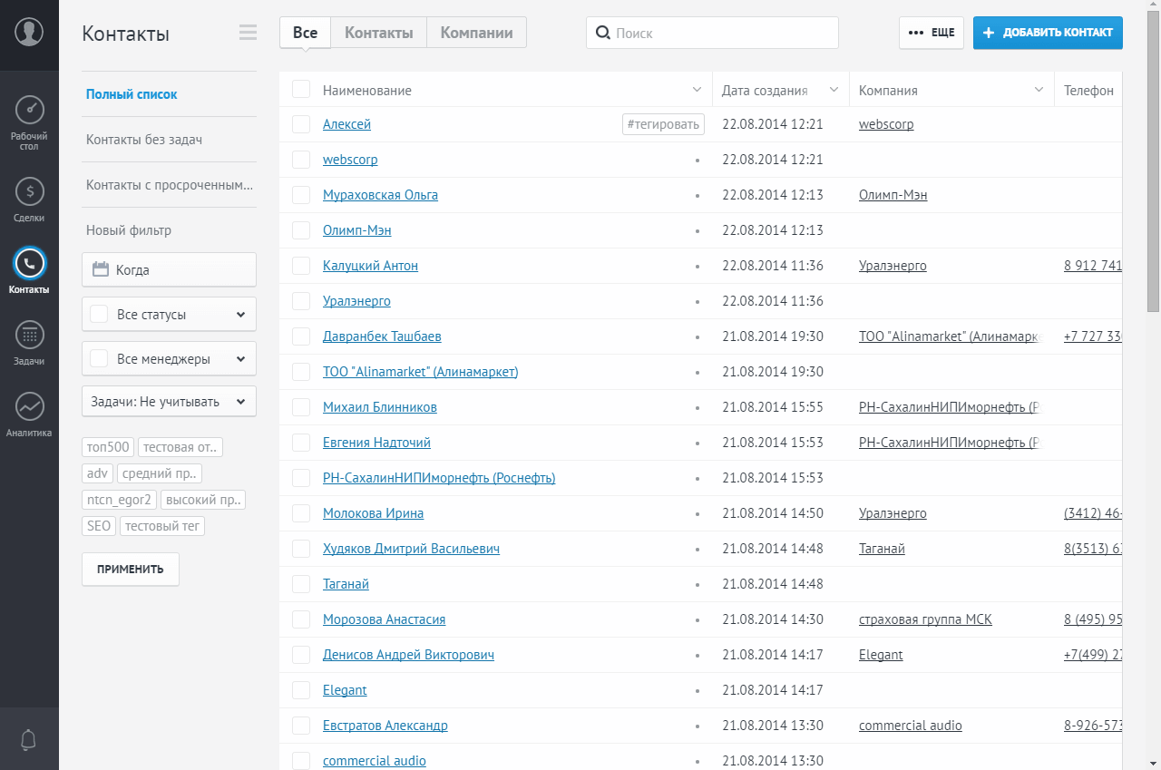Go to Рабочий стол dashboard icon
The width and height of the screenshot is (1161, 770).
(x=29, y=111)
